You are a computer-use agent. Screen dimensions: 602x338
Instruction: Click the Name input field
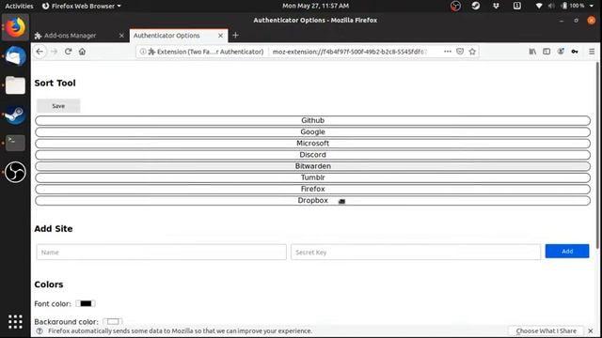click(161, 253)
